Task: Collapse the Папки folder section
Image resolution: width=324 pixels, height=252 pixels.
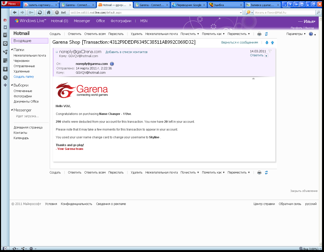Action: pos(12,50)
